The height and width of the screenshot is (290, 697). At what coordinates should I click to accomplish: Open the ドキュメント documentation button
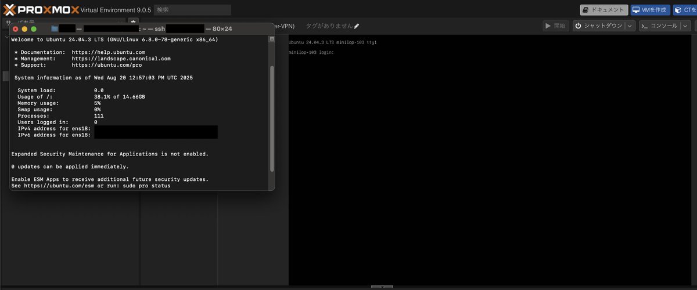pos(604,10)
